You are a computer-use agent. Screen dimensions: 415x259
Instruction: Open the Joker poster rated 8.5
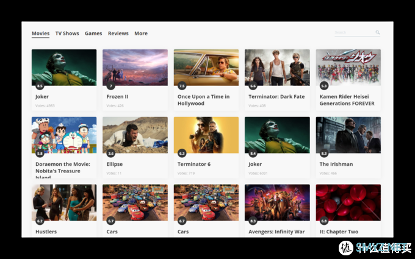coord(64,68)
